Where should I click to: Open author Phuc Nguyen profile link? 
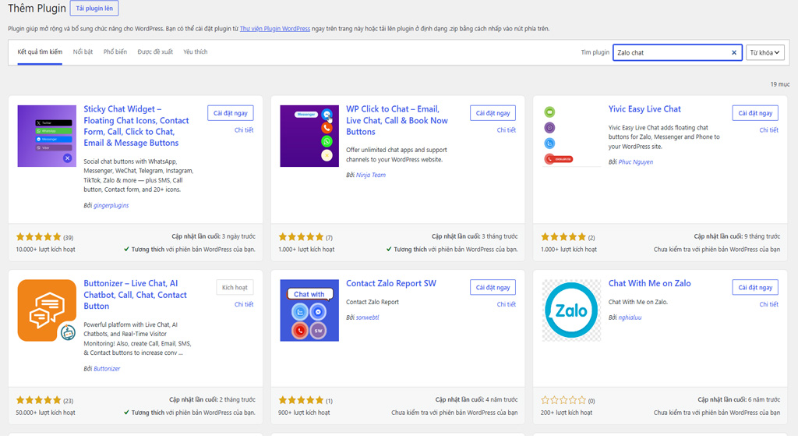635,162
